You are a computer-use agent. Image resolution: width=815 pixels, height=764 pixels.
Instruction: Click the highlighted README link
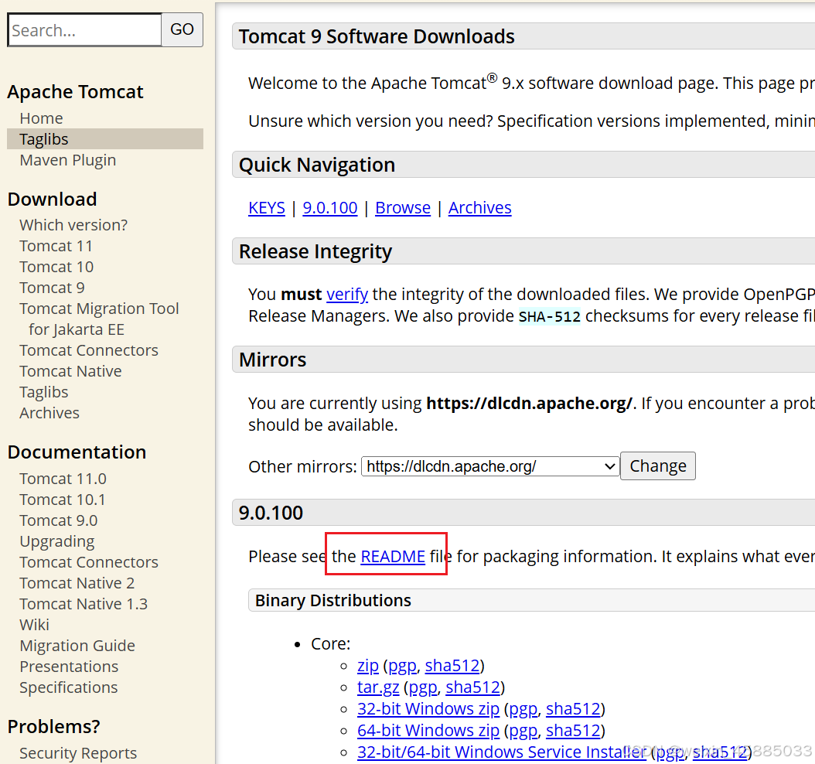[x=394, y=556]
